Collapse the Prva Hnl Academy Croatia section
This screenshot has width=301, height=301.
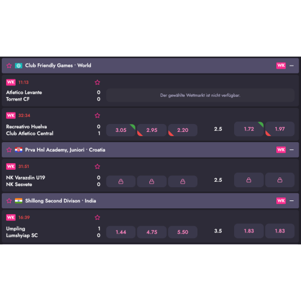tap(291, 150)
